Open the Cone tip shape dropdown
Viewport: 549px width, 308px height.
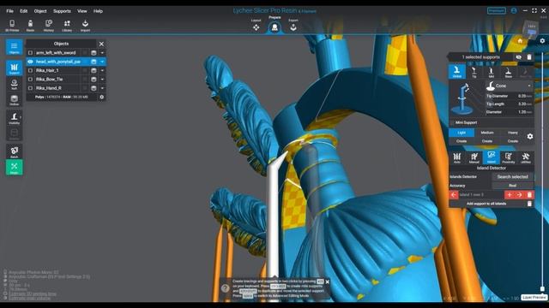click(x=509, y=86)
